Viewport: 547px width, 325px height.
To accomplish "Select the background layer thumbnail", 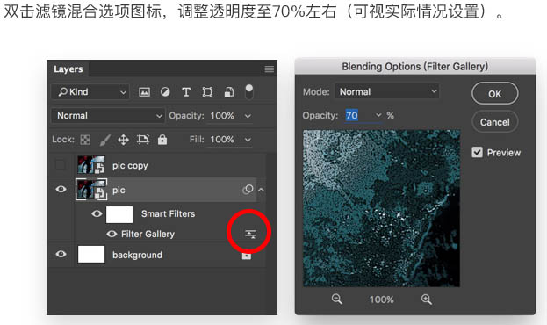I will pyautogui.click(x=91, y=254).
